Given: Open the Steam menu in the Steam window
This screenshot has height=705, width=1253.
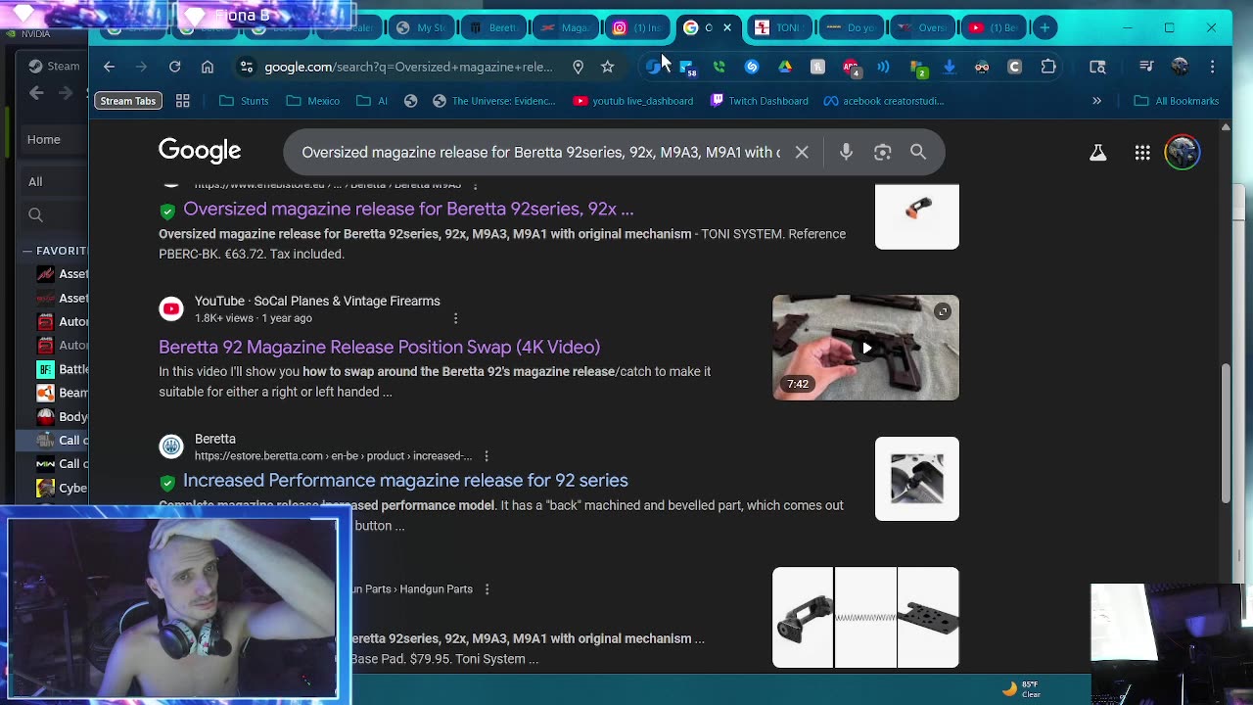Looking at the screenshot, I should [54, 67].
